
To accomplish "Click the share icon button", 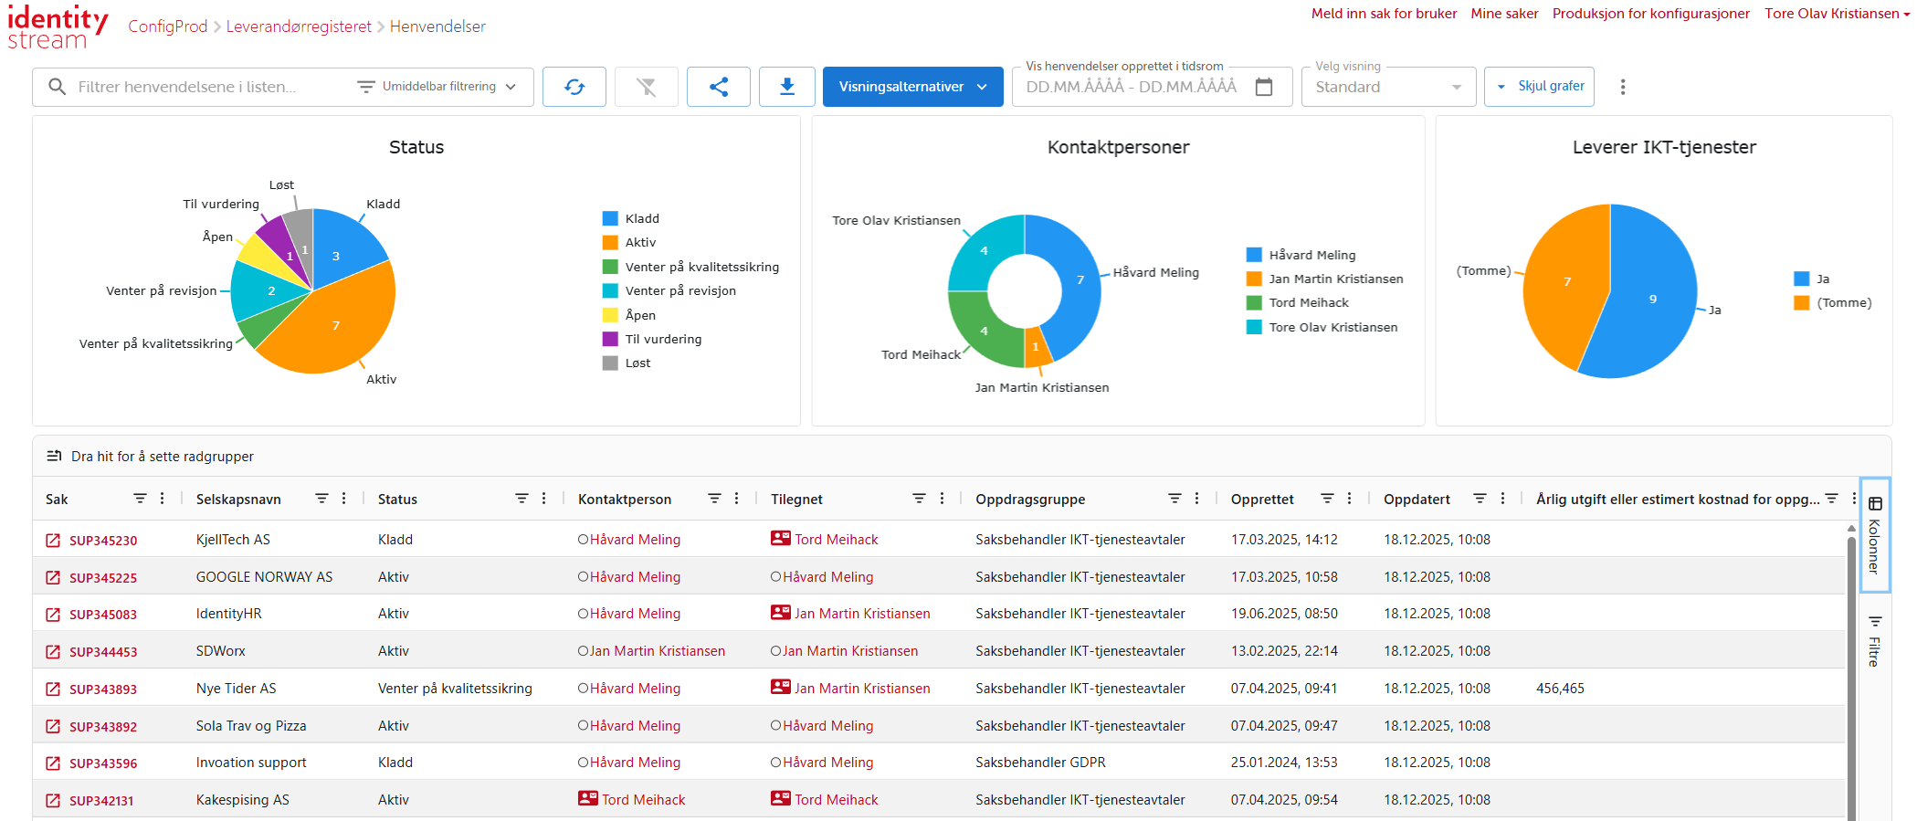I will coord(718,87).
